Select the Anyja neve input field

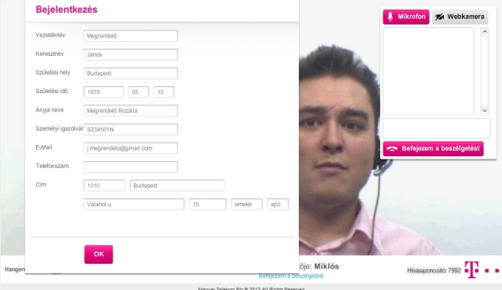coord(131,111)
